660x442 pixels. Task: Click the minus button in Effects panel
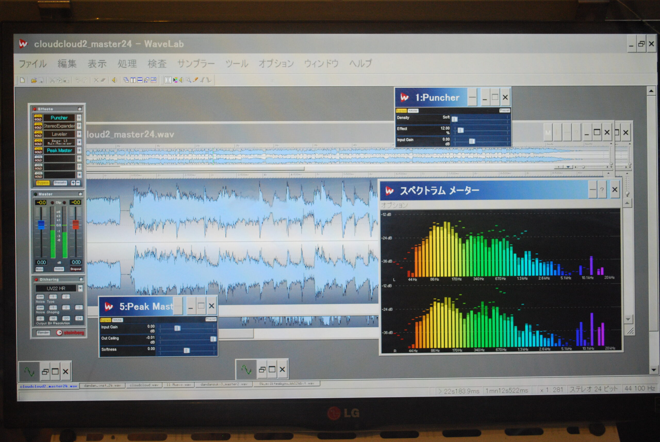click(78, 183)
